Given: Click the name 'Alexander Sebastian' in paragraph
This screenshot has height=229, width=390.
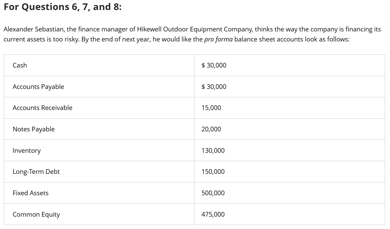Looking at the screenshot, I should tap(34, 29).
